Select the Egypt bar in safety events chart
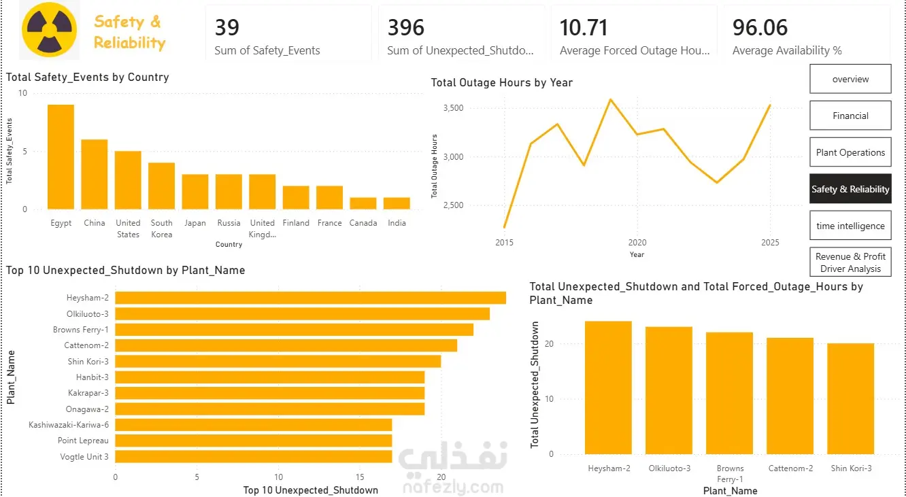The height and width of the screenshot is (497, 906). 61,157
